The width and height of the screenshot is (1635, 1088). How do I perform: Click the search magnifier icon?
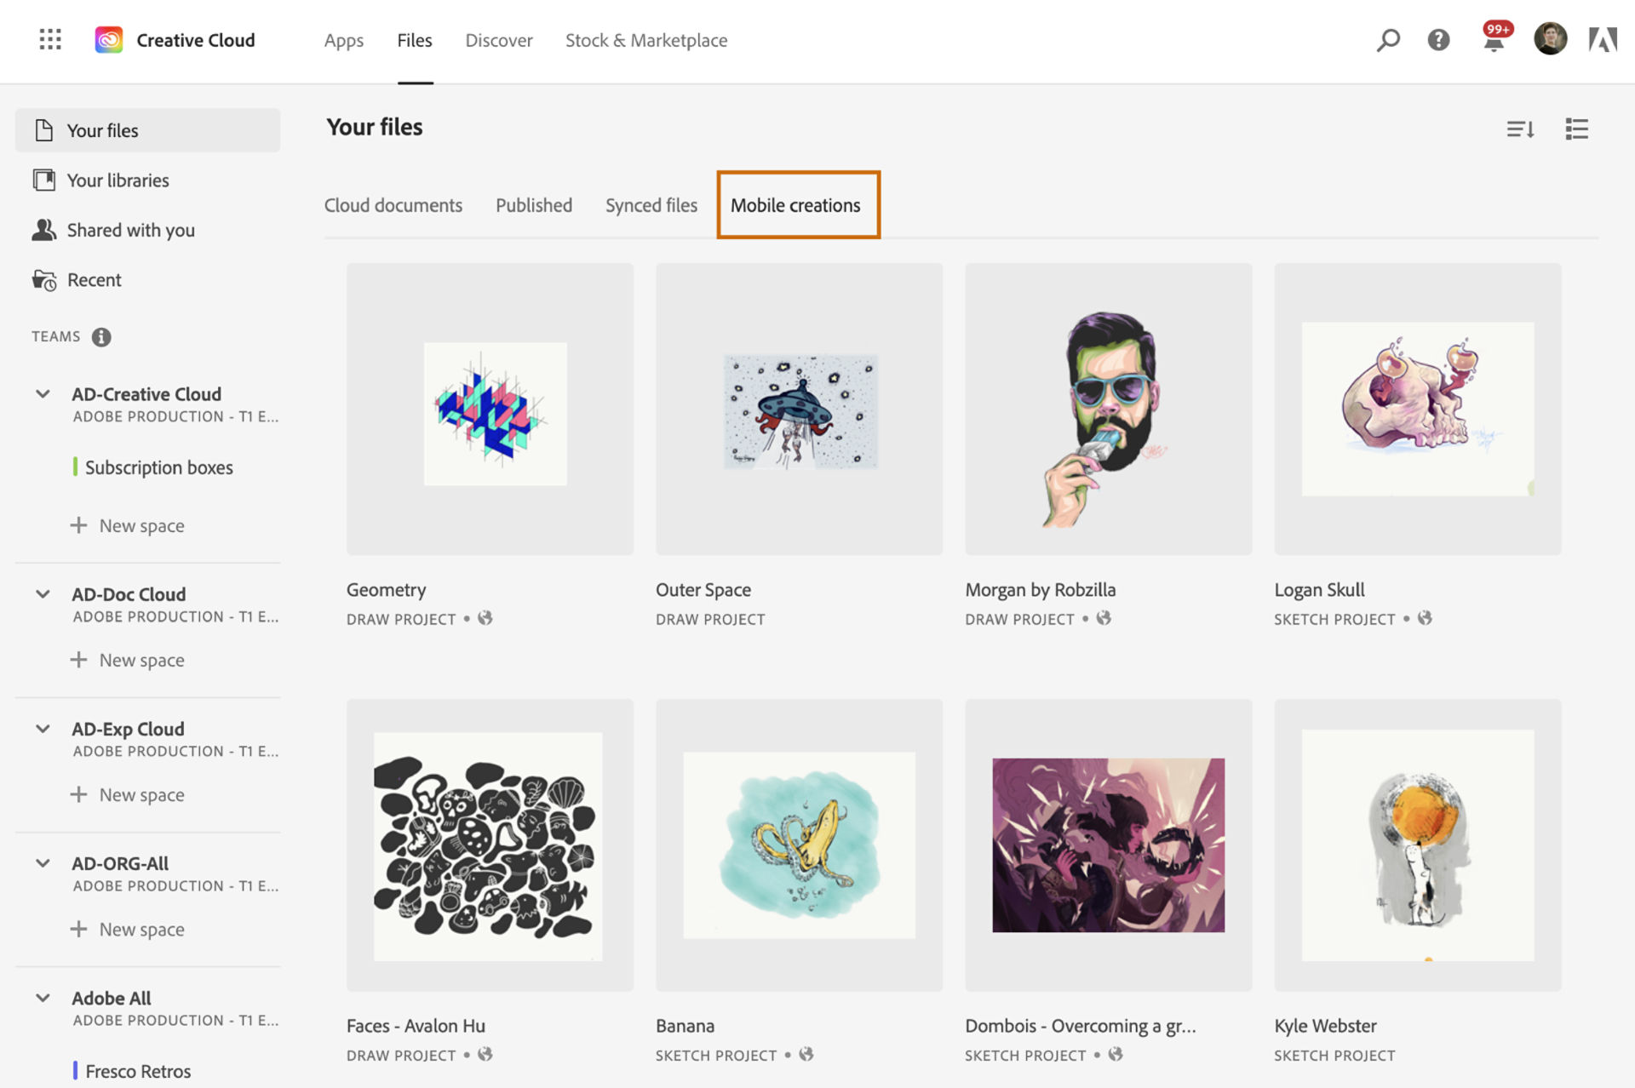[1388, 40]
